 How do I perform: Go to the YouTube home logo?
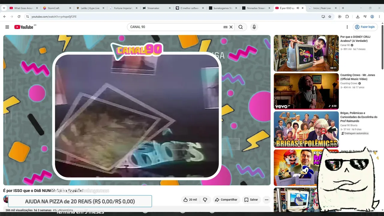(24, 27)
